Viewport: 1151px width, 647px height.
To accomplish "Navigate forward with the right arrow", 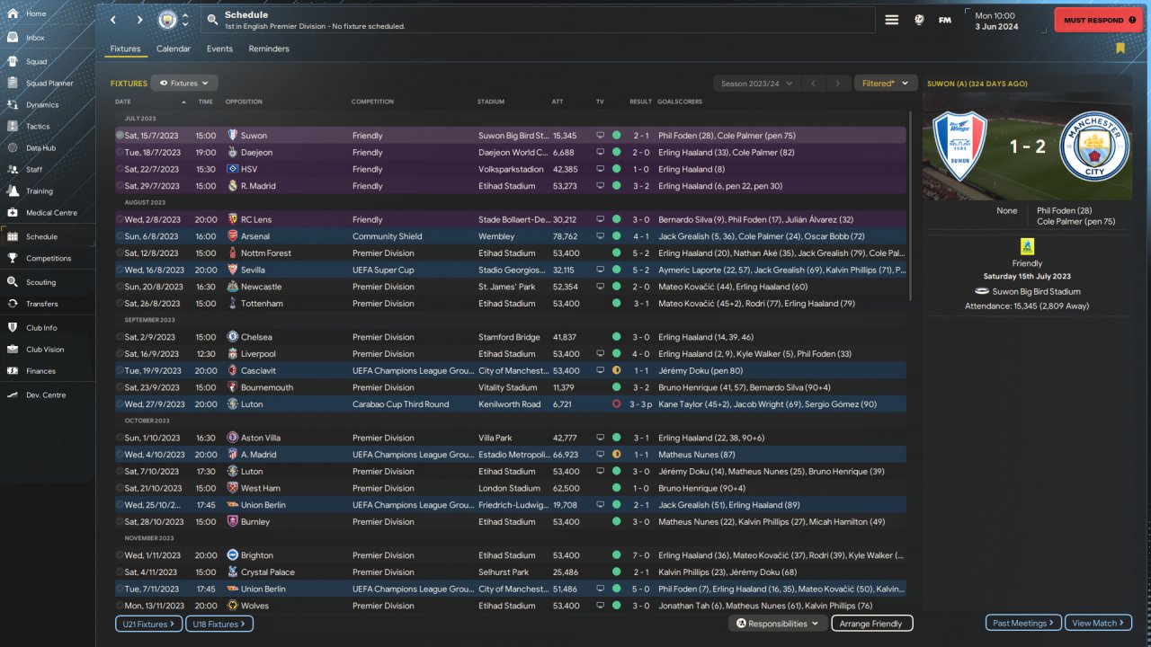I will (139, 20).
